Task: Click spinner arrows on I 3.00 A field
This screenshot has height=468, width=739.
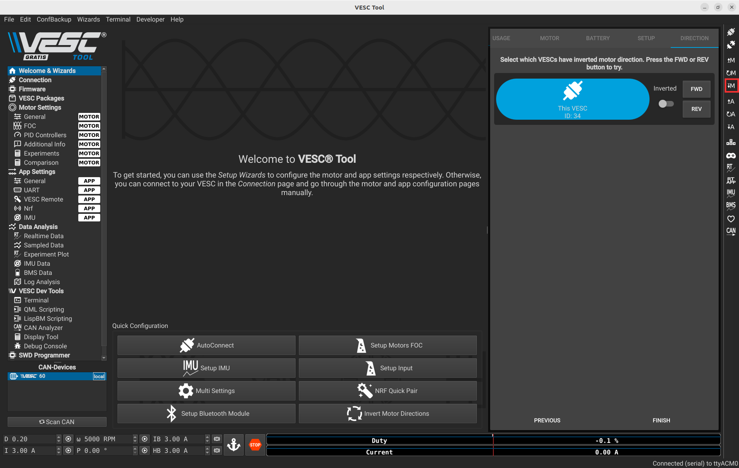Action: [59, 450]
